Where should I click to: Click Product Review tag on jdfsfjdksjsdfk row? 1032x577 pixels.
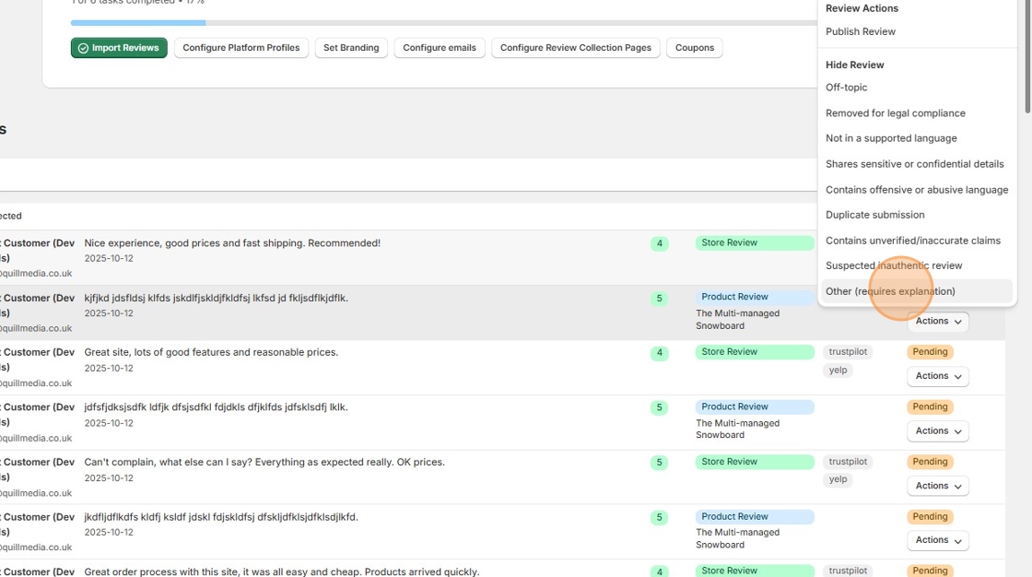point(755,407)
